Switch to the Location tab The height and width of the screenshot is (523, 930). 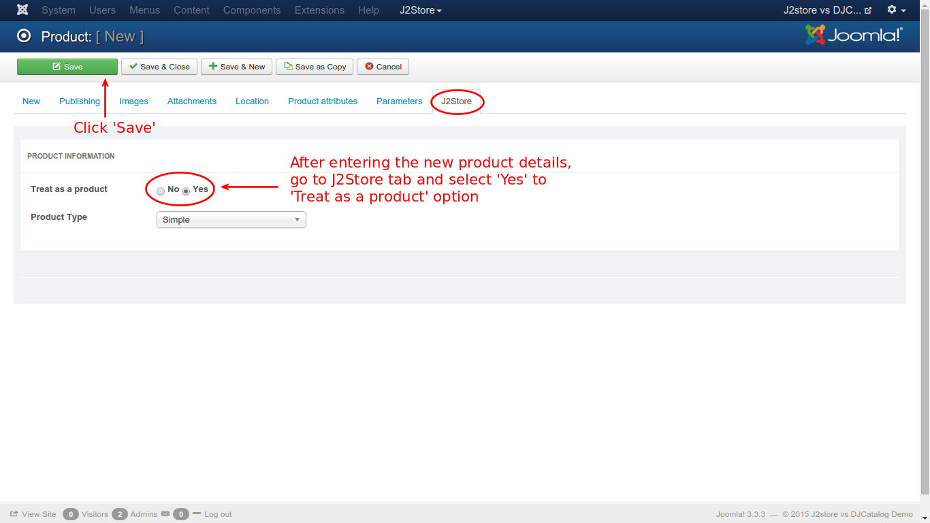tap(252, 101)
